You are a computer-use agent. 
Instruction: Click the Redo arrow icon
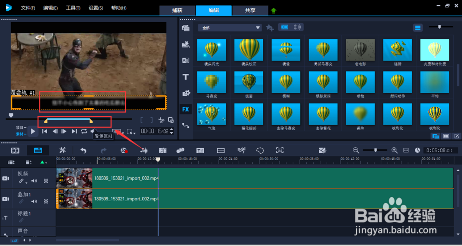pyautogui.click(x=103, y=150)
